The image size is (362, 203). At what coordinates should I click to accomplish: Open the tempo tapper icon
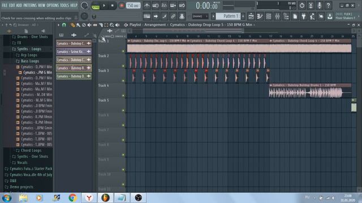coord(312,16)
